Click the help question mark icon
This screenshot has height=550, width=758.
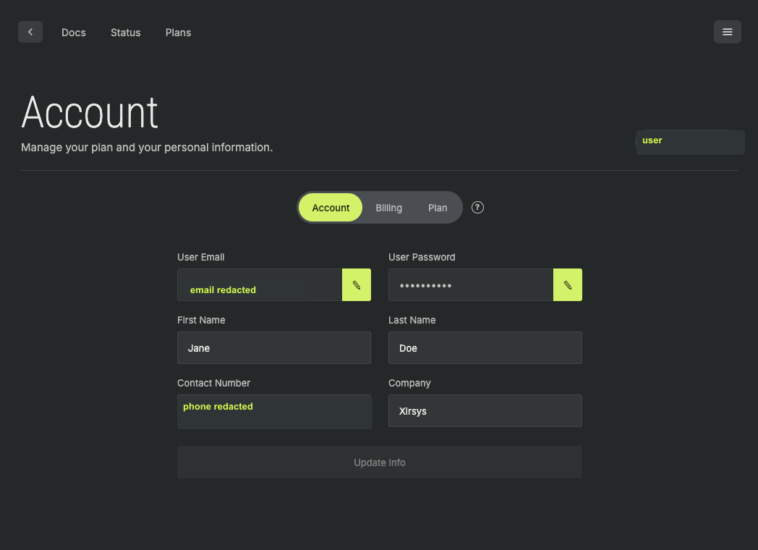tap(477, 208)
